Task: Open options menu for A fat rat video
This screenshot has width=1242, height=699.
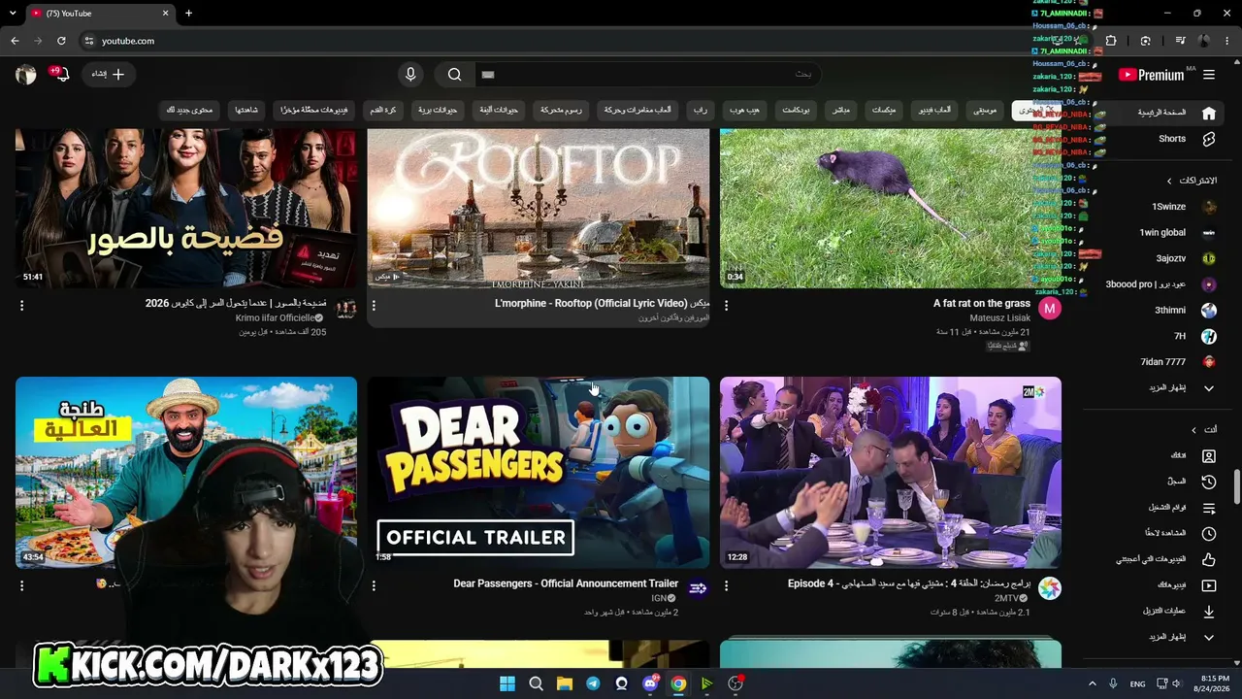Action: coord(726,305)
